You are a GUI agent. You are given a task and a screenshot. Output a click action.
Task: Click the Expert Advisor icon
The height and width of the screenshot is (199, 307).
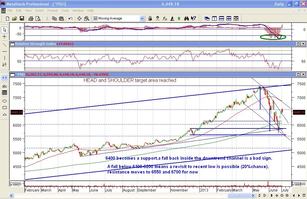(157, 18)
